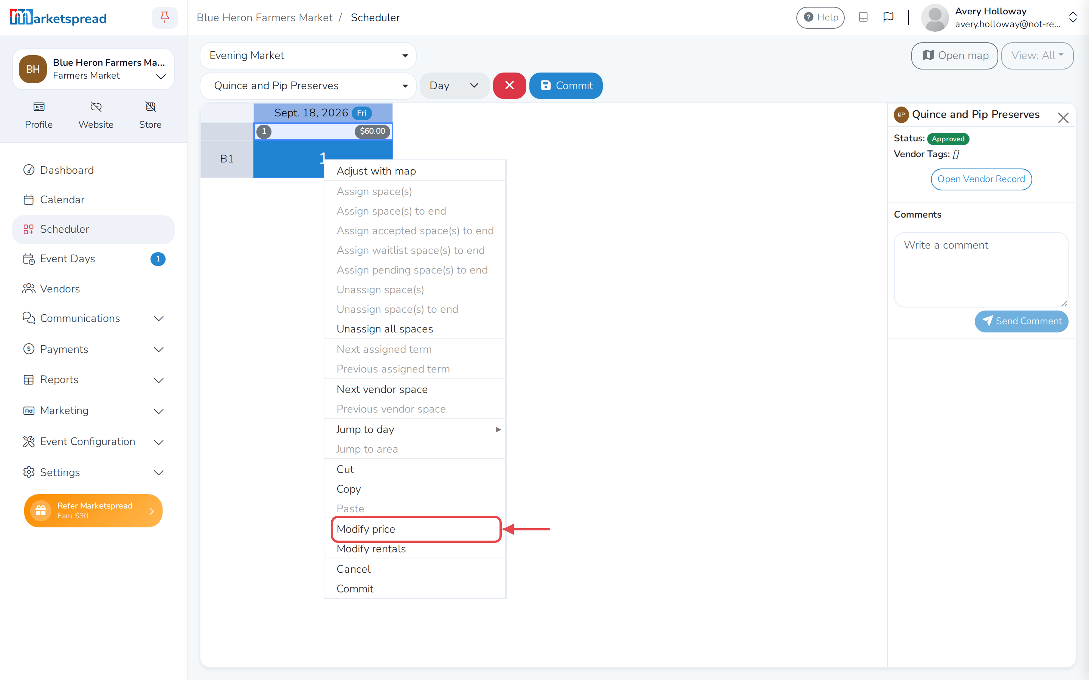
Task: Click the flag icon in header
Action: pyautogui.click(x=888, y=17)
